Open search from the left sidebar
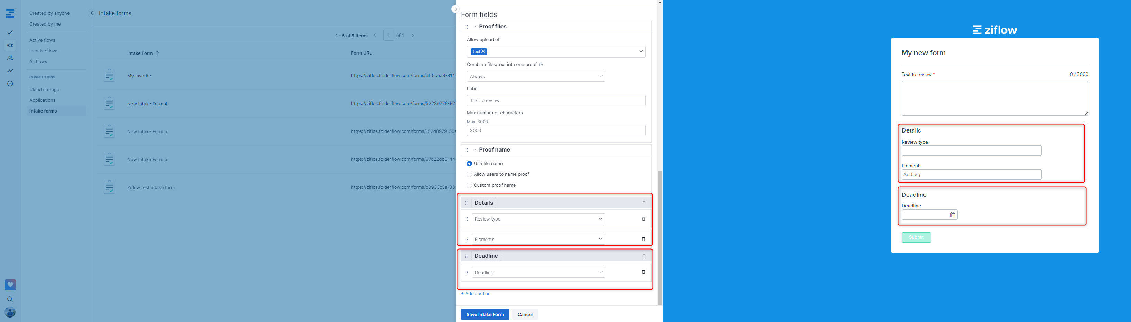The height and width of the screenshot is (322, 1131). 10,299
